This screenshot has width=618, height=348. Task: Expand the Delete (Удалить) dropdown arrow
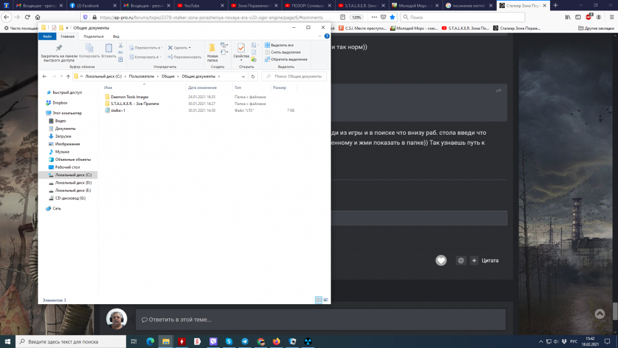point(190,48)
